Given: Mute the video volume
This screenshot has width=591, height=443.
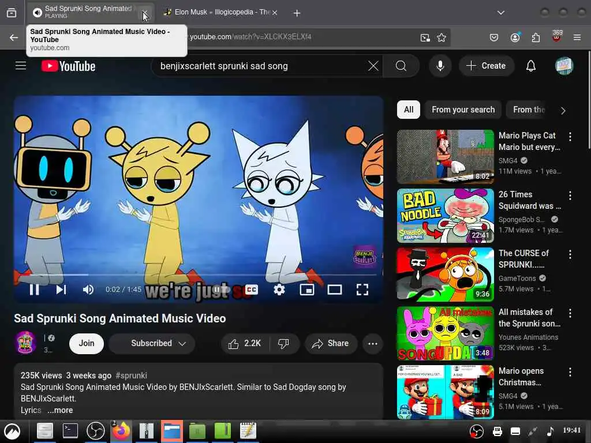Looking at the screenshot, I should 88,290.
